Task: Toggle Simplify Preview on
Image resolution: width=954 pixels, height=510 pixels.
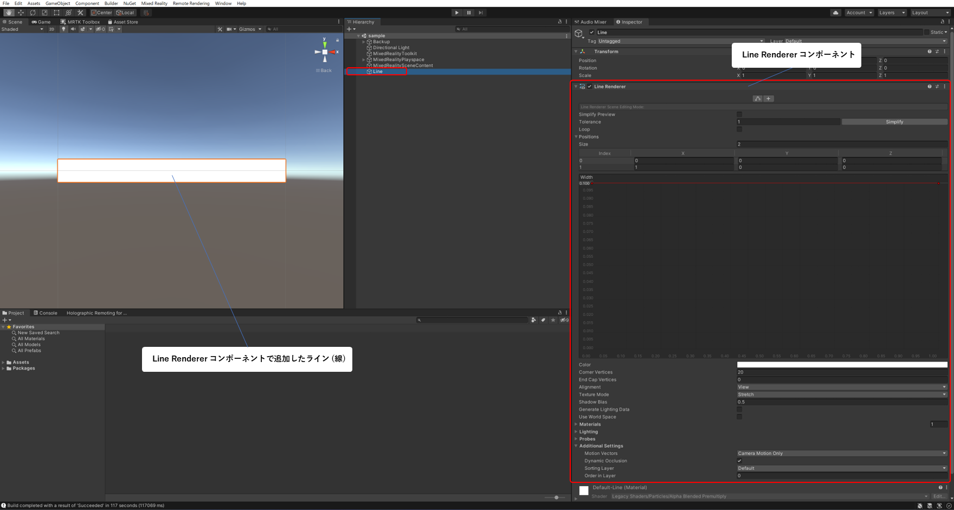Action: 739,114
